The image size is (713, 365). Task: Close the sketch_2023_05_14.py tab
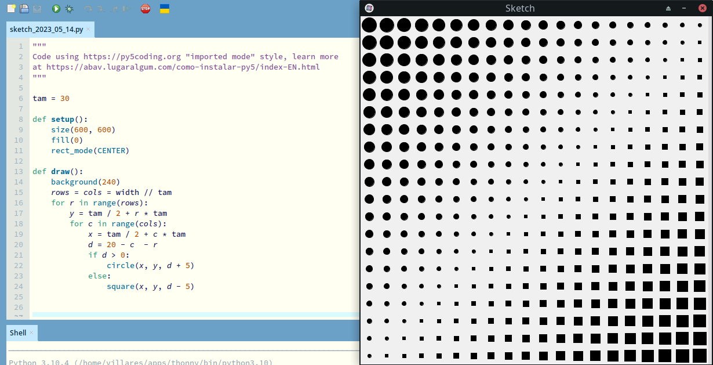click(88, 29)
